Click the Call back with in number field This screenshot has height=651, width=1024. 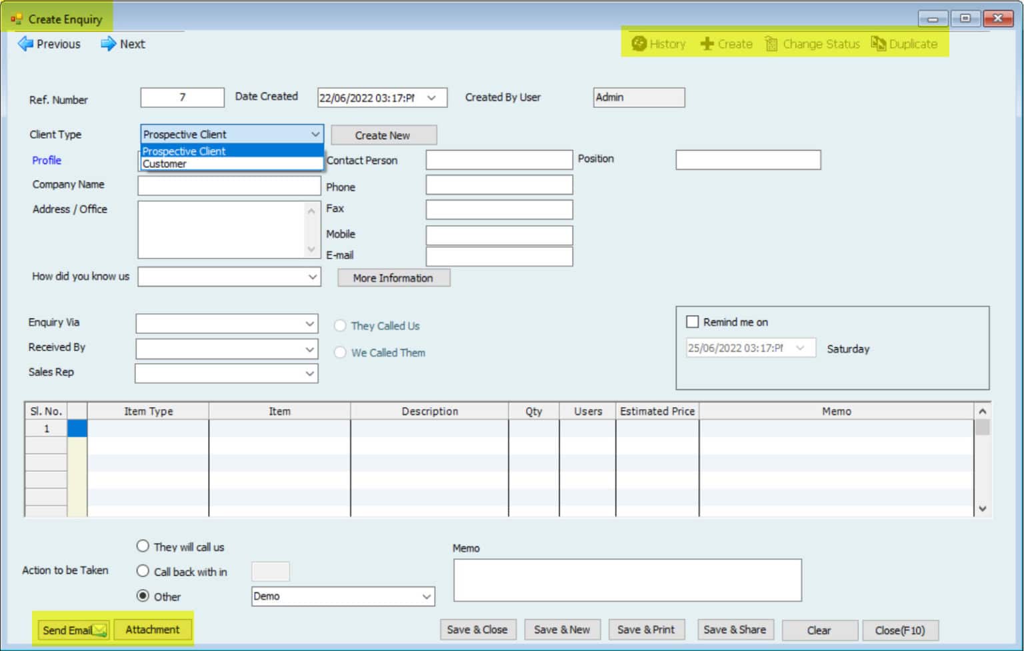pos(270,571)
